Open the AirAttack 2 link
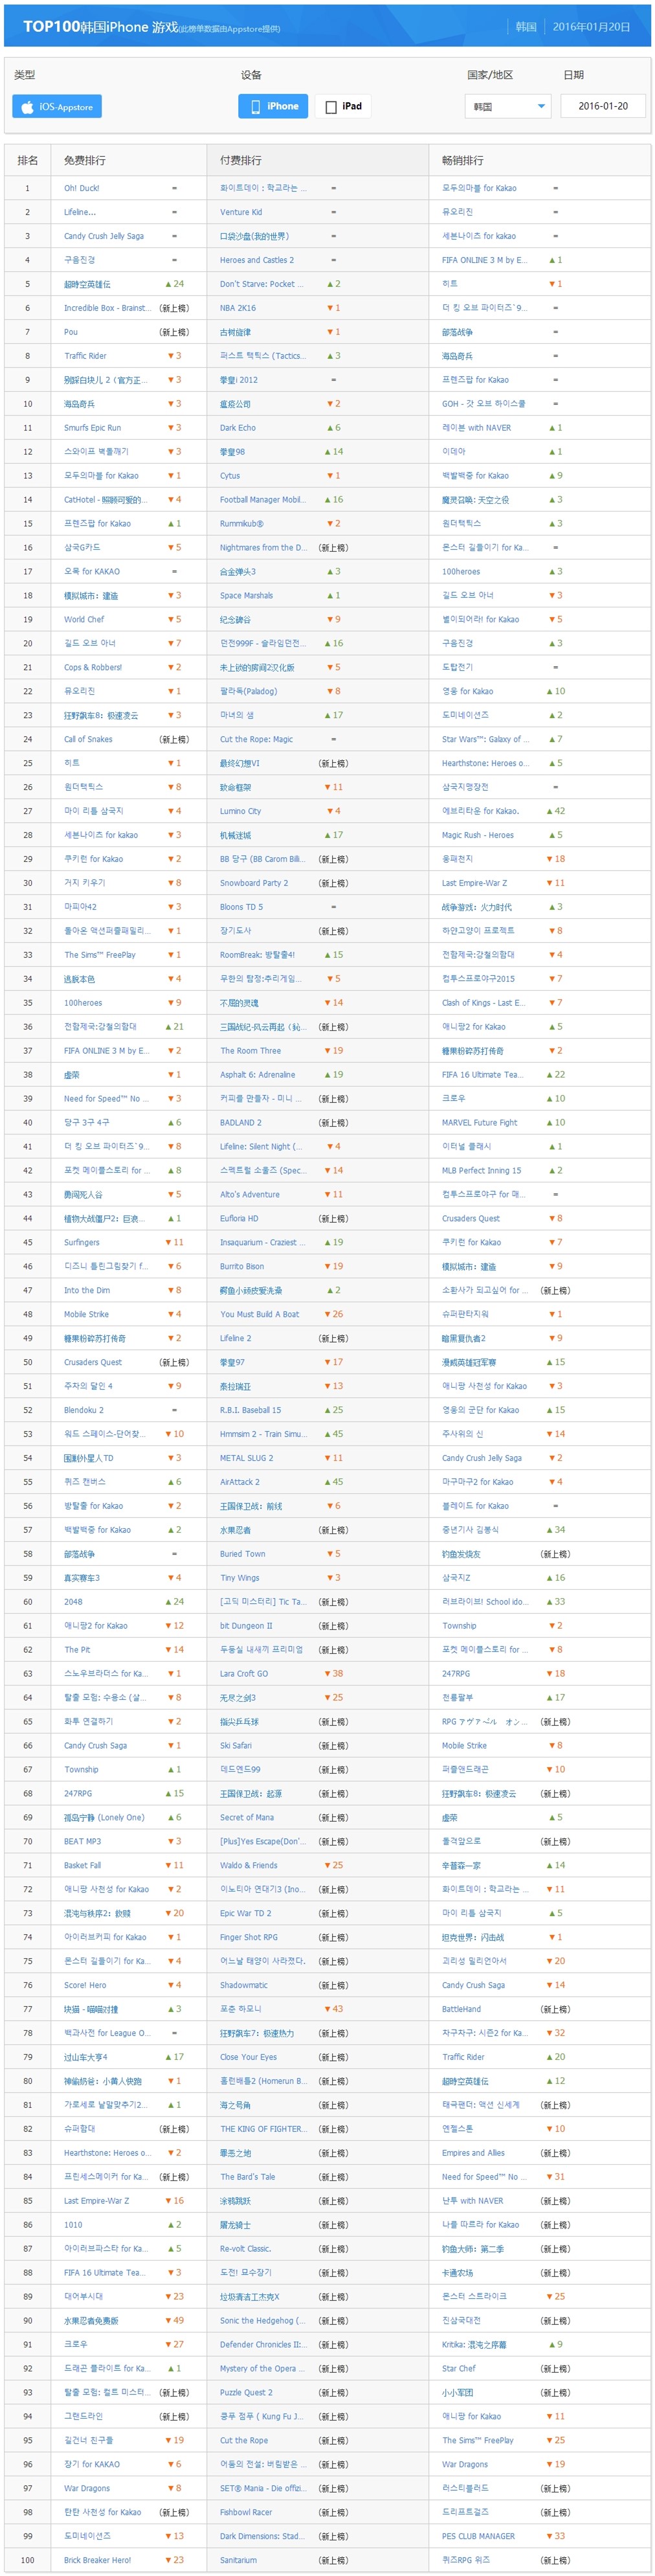The width and height of the screenshot is (655, 2576). pos(240,1483)
